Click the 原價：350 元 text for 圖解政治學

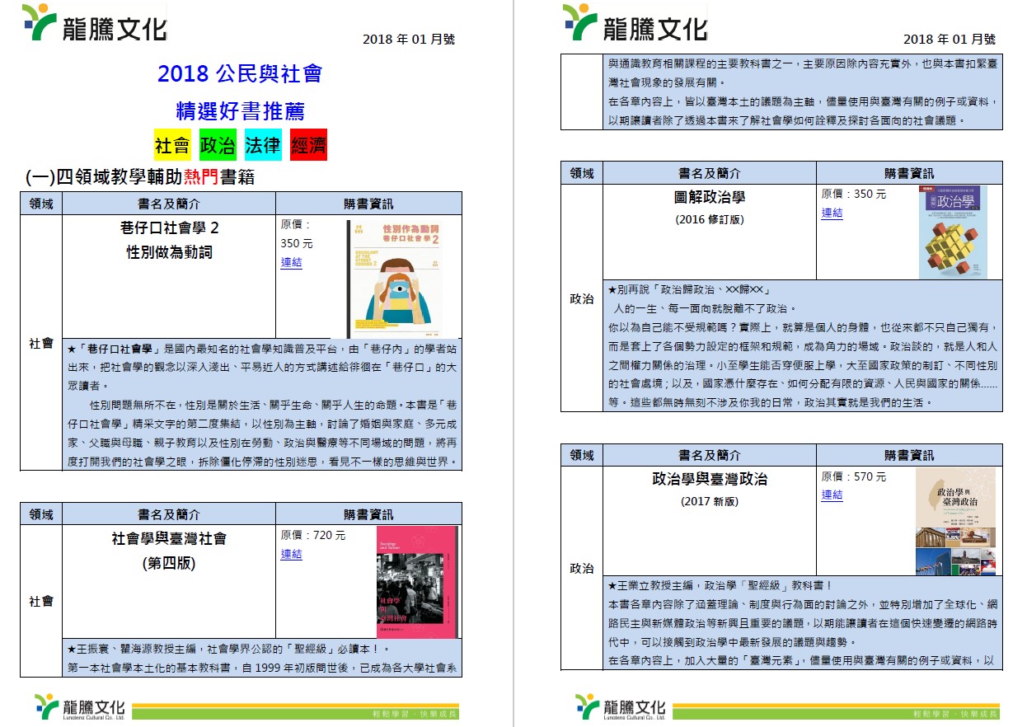click(854, 194)
